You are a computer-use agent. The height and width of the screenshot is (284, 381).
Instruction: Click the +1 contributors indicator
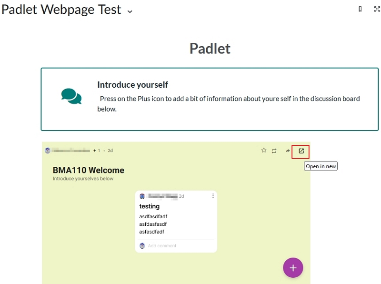(x=97, y=151)
